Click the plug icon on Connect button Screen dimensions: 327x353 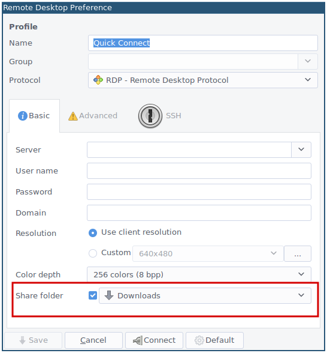point(138,340)
